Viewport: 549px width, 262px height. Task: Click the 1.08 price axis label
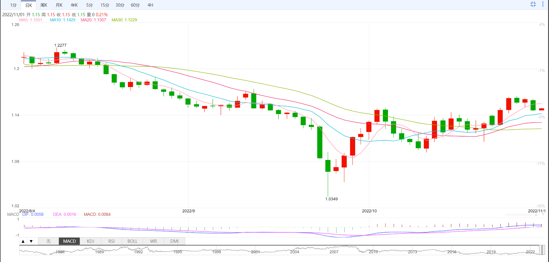15,161
